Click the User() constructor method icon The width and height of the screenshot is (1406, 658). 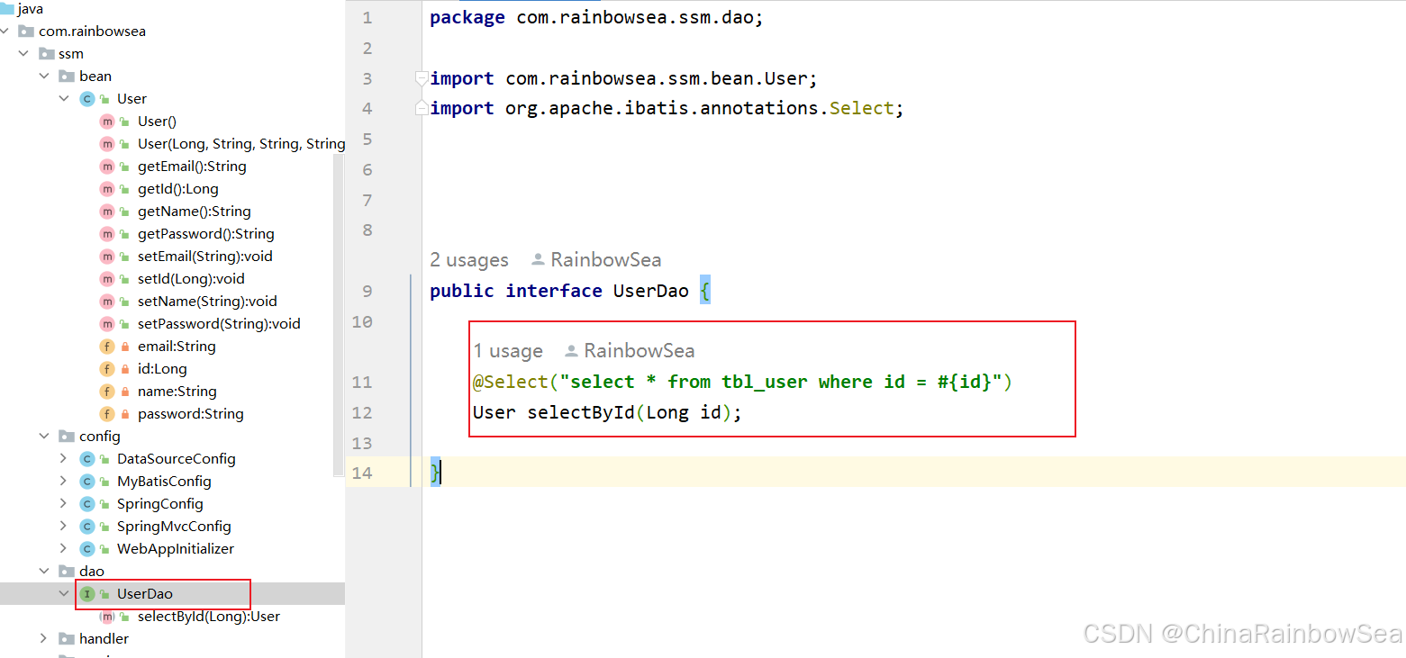pyautogui.click(x=107, y=122)
